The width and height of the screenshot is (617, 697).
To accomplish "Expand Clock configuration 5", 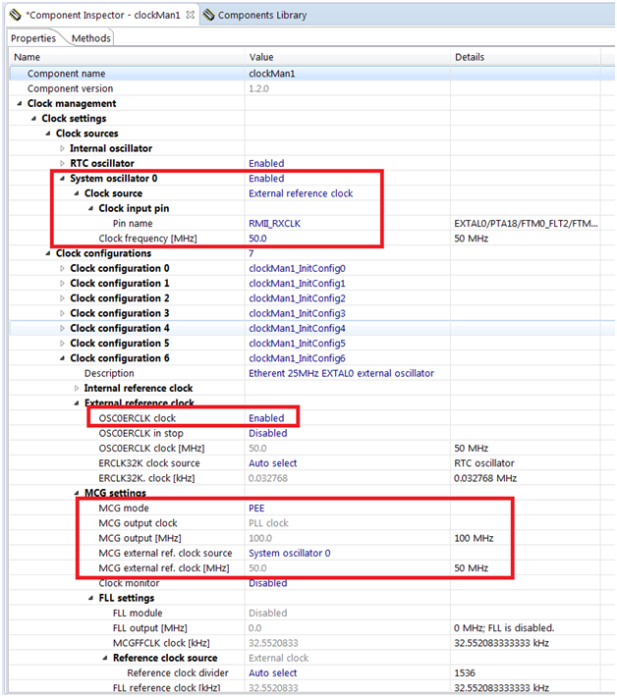I will [x=62, y=344].
